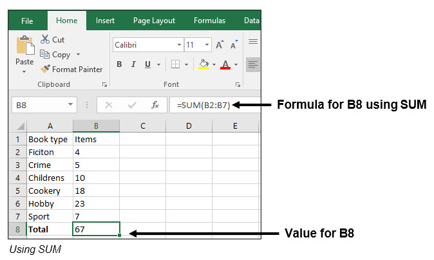The height and width of the screenshot is (260, 434).
Task: Open the Font dialog launcher
Action: coord(238,85)
